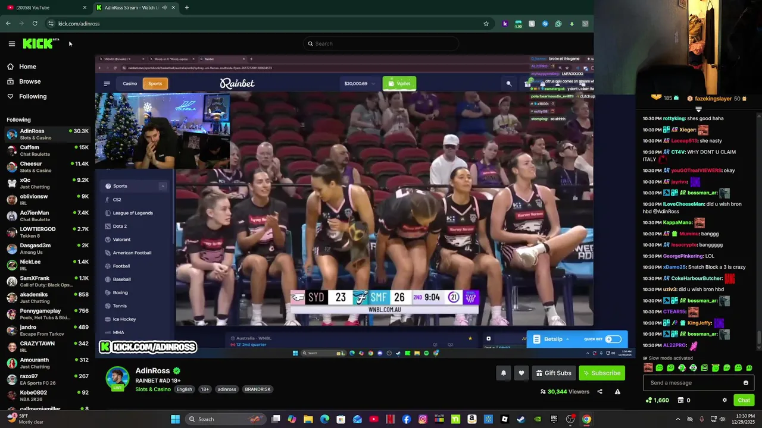Select the Casino tab in Rainbet
762x428 pixels.
point(130,84)
